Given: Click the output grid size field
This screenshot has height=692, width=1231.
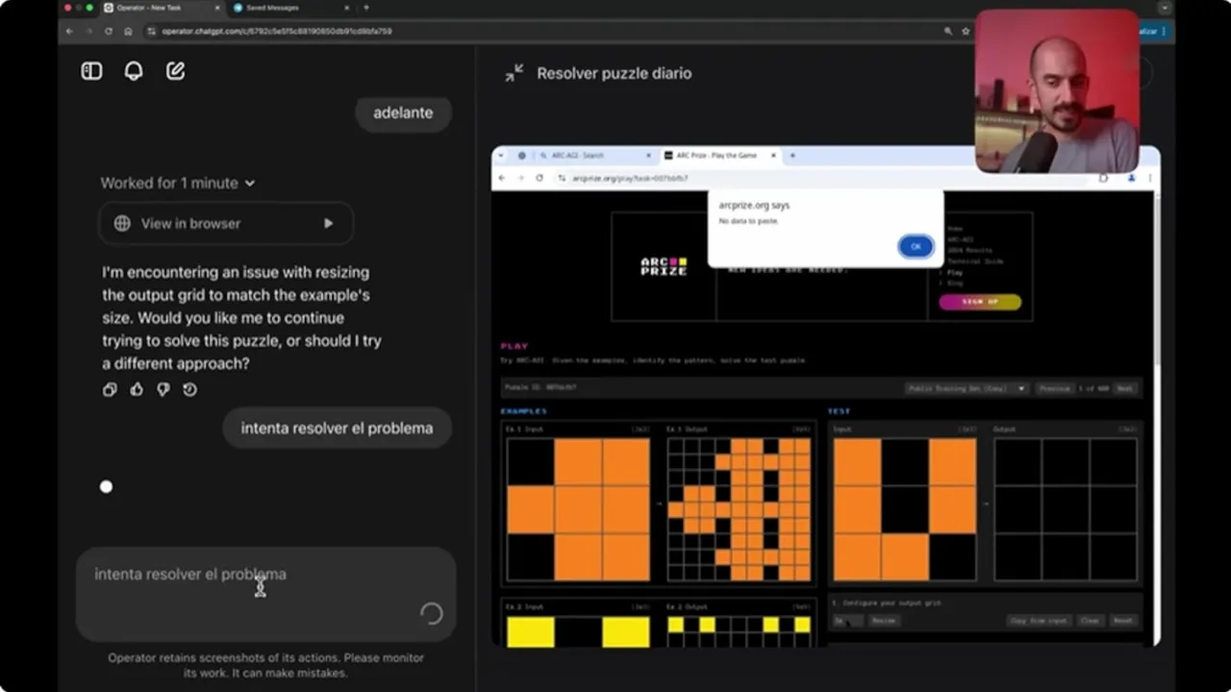Looking at the screenshot, I should coord(848,621).
